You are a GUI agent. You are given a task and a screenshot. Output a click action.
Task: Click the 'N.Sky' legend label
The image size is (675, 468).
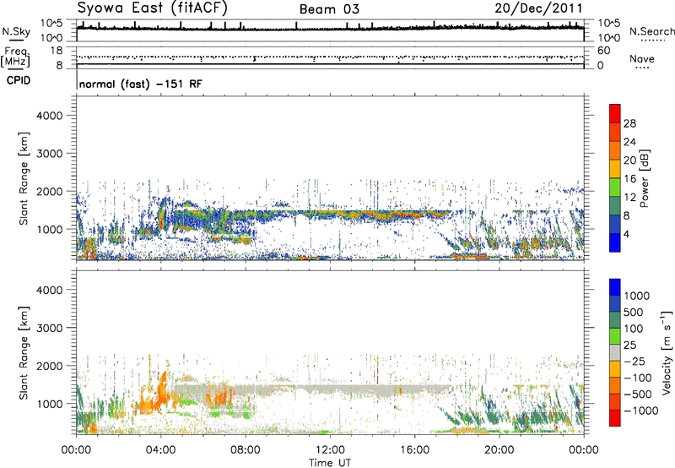click(16, 31)
